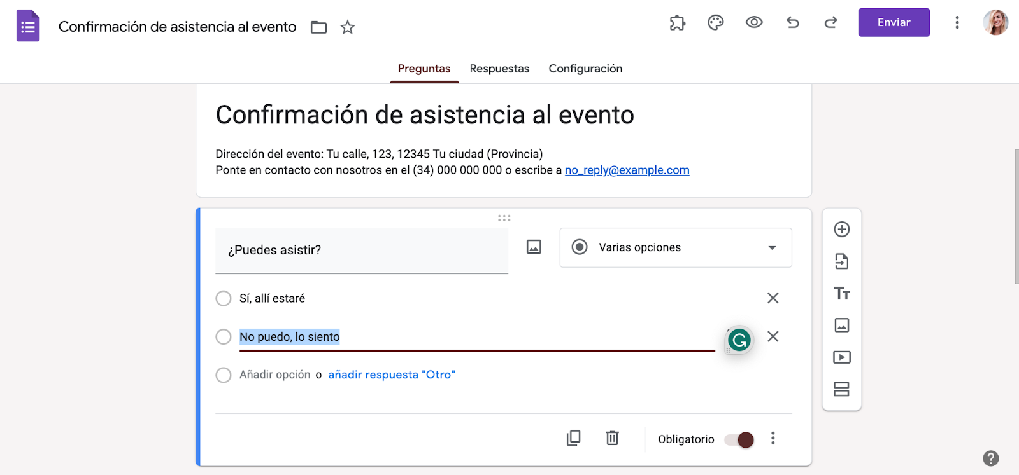Screen dimensions: 1019x475
Task: Open the more options menu beside Enviar
Action: pyautogui.click(x=957, y=23)
